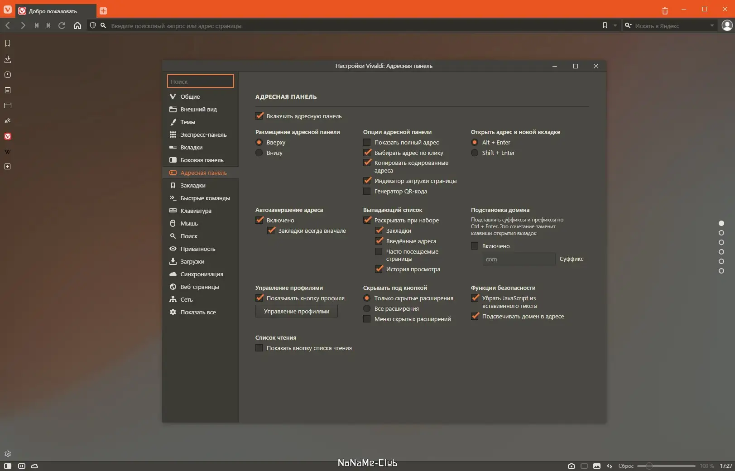This screenshot has width=735, height=471.
Task: Enable 'Показать кнопку списка чтения'
Action: point(259,348)
